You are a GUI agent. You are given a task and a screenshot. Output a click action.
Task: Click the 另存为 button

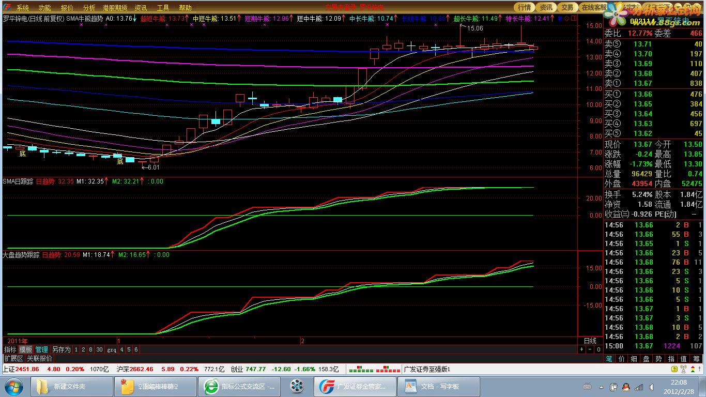click(x=61, y=349)
